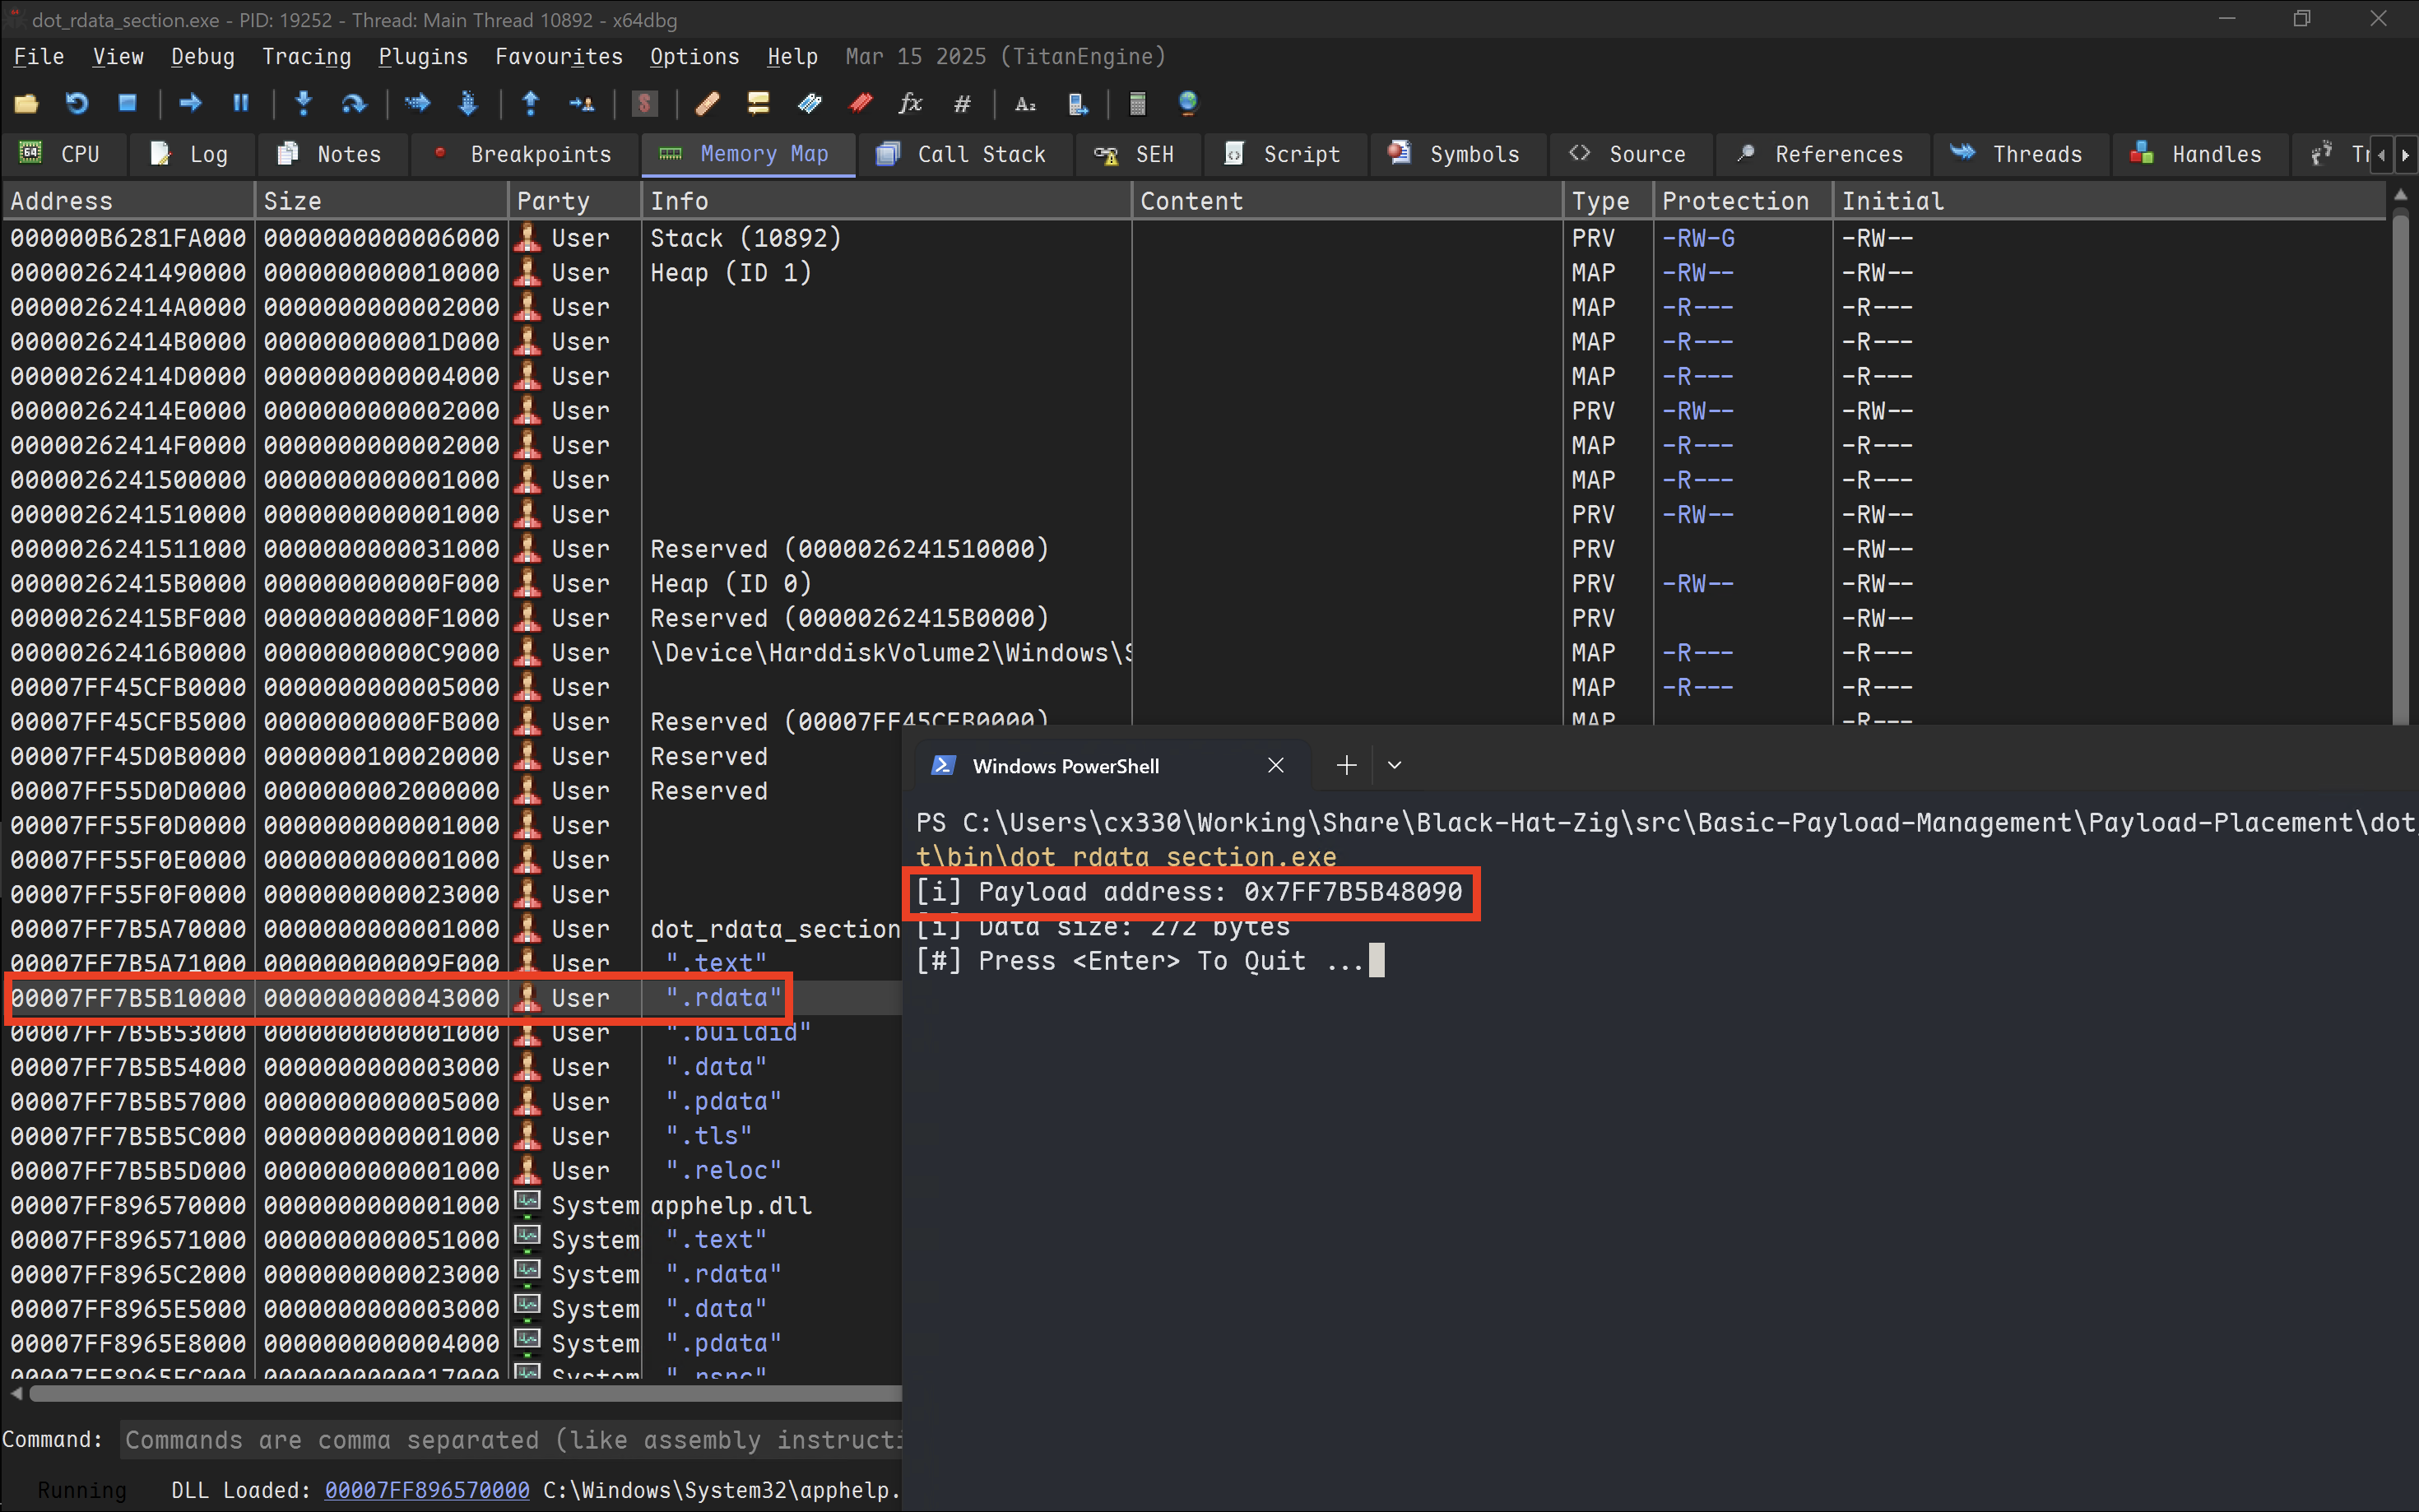Open the labels icon in the toolbar
The width and height of the screenshot is (2419, 1512).
[809, 103]
